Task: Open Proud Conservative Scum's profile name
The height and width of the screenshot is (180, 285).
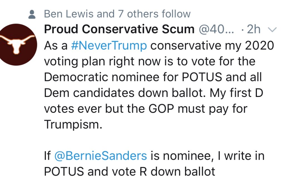Action: [119, 29]
